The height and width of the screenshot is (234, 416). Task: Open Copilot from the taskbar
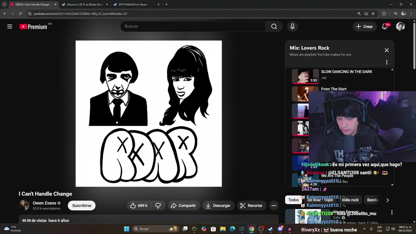204,229
